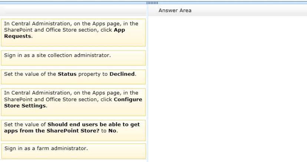This screenshot has width=307, height=162.
Task: Select the farm administrator sign-in step
Action: (x=74, y=151)
